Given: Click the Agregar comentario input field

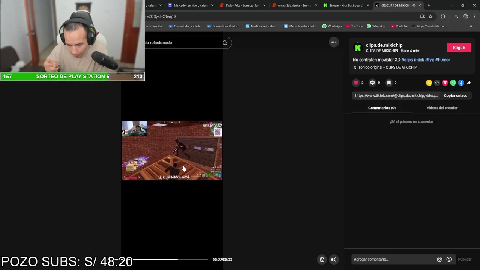Looking at the screenshot, I should click(394, 259).
